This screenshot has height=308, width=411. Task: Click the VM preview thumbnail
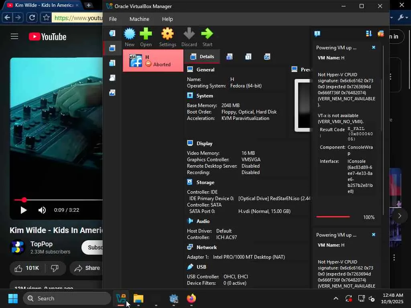(x=303, y=105)
